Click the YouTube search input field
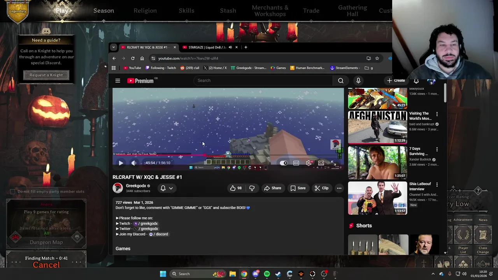Screen dimensions: 498x280 pyautogui.click(x=263, y=80)
